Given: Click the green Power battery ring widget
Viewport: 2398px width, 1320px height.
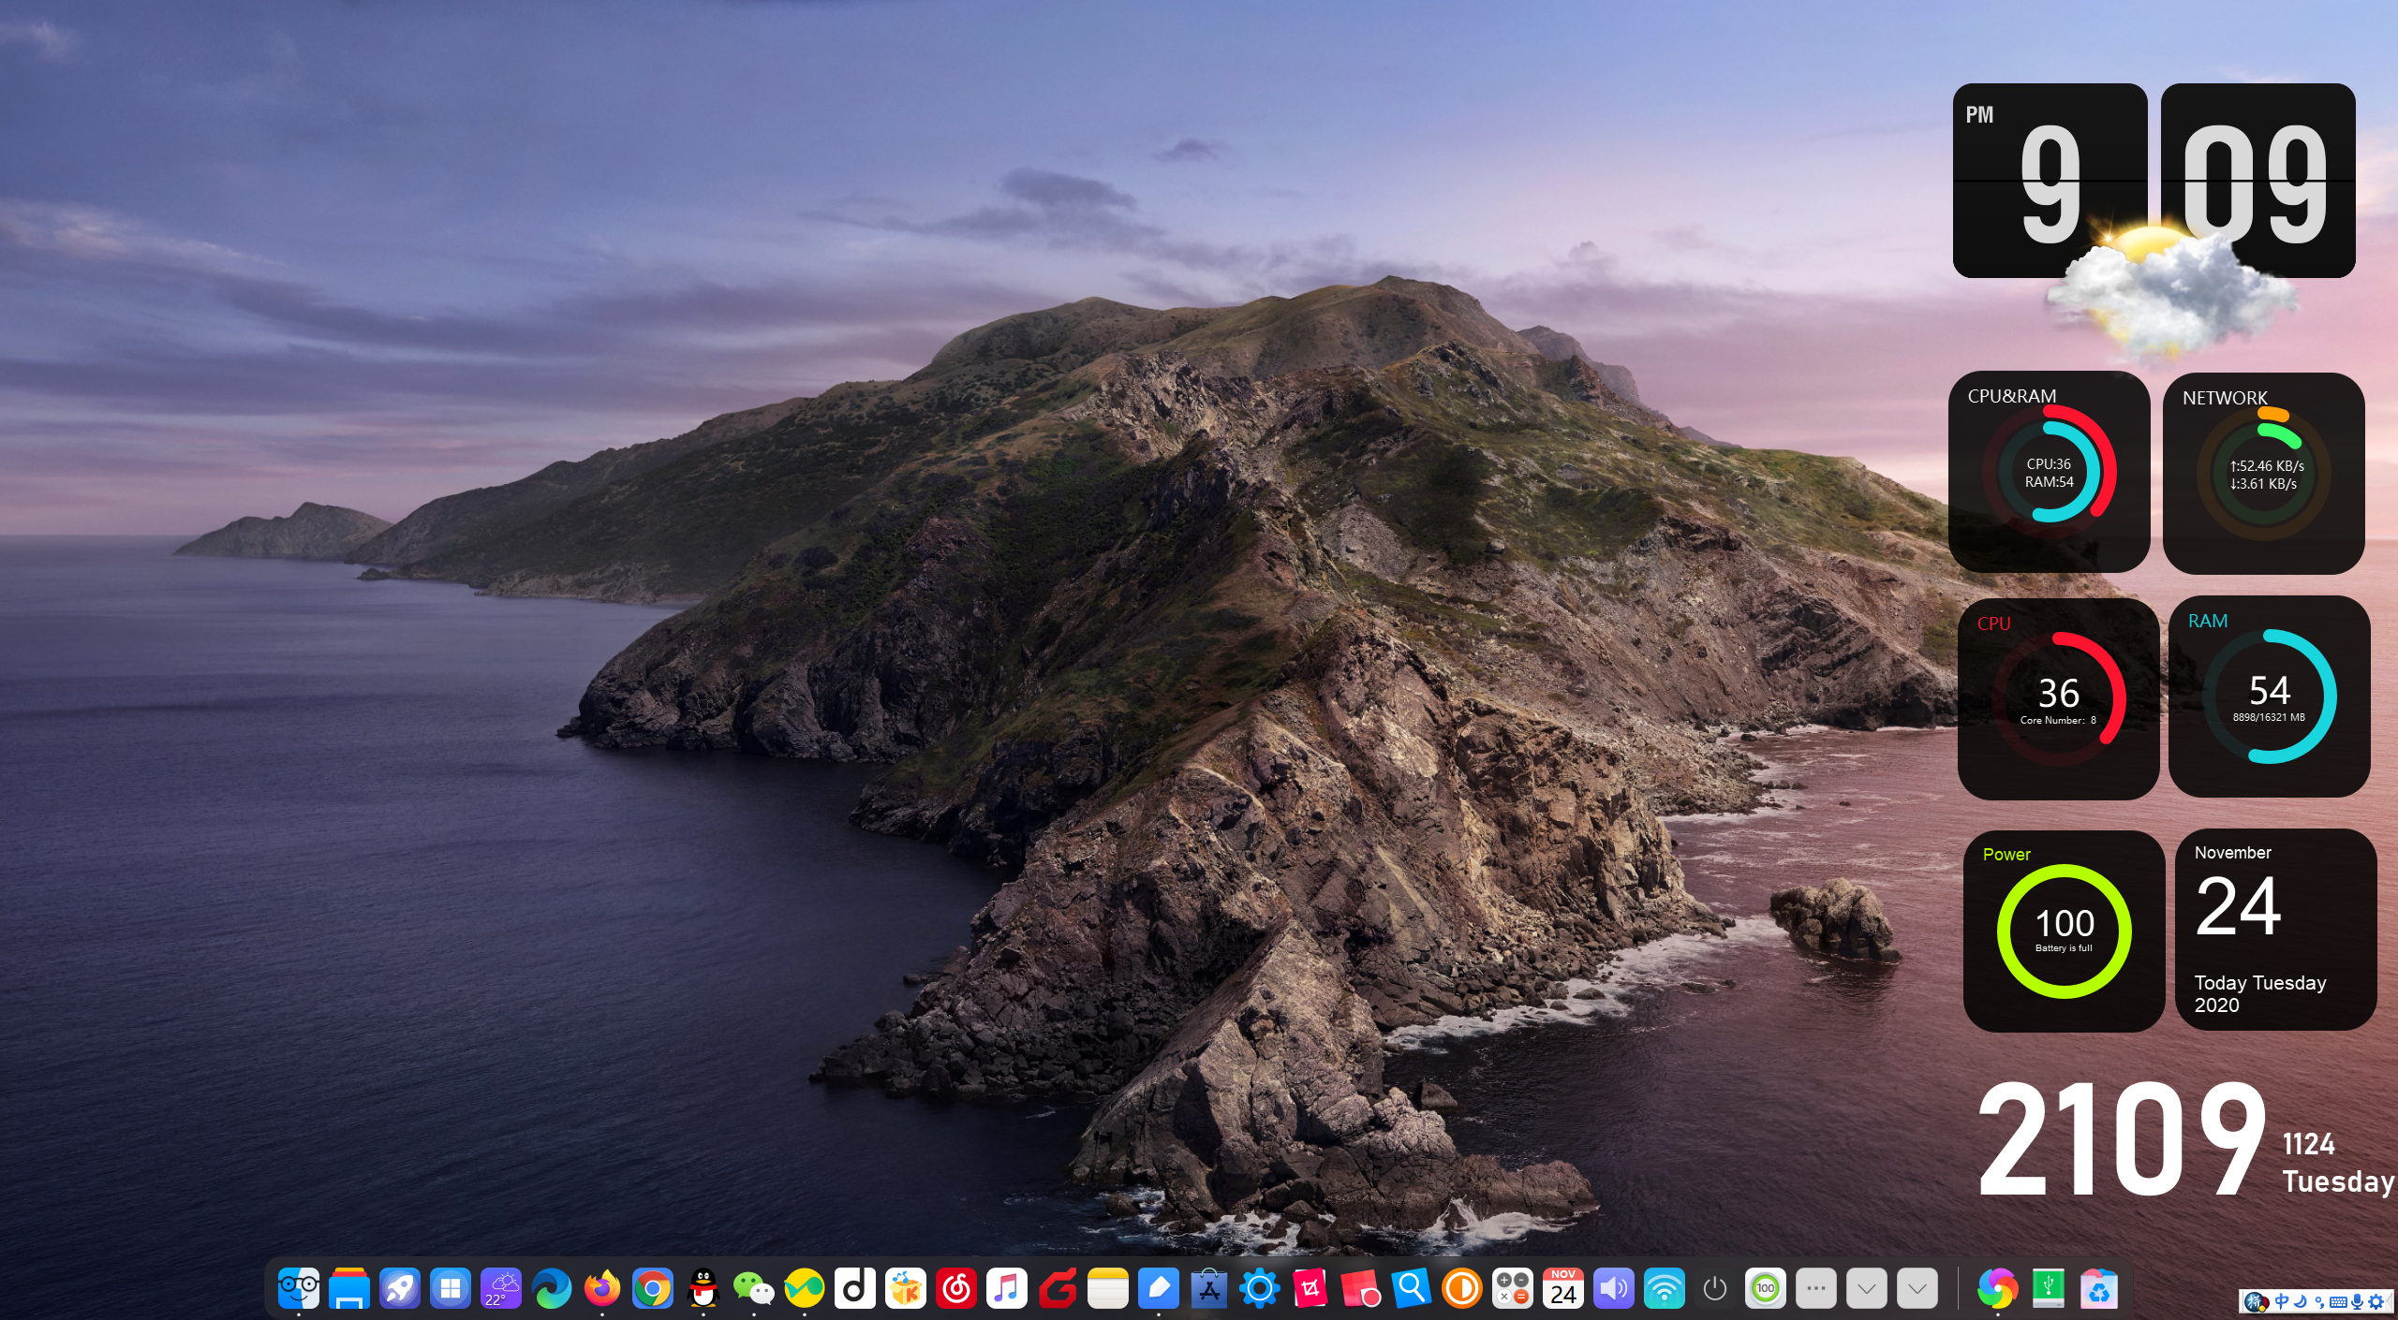Looking at the screenshot, I should 2064,931.
